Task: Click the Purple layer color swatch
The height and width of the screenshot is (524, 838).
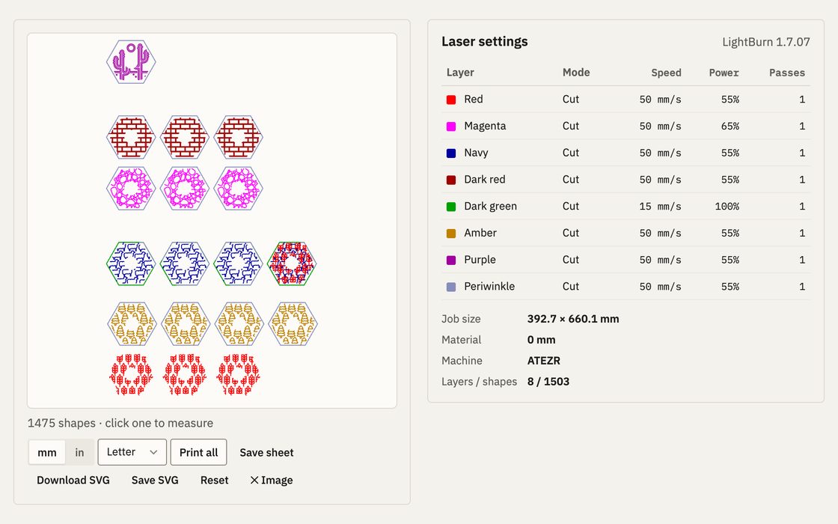Action: [451, 260]
